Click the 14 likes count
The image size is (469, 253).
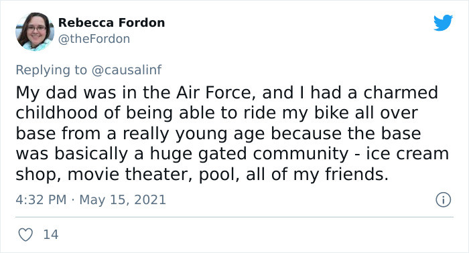pyautogui.click(x=51, y=234)
